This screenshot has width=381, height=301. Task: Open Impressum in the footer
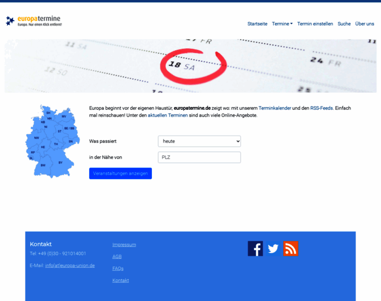coord(124,245)
